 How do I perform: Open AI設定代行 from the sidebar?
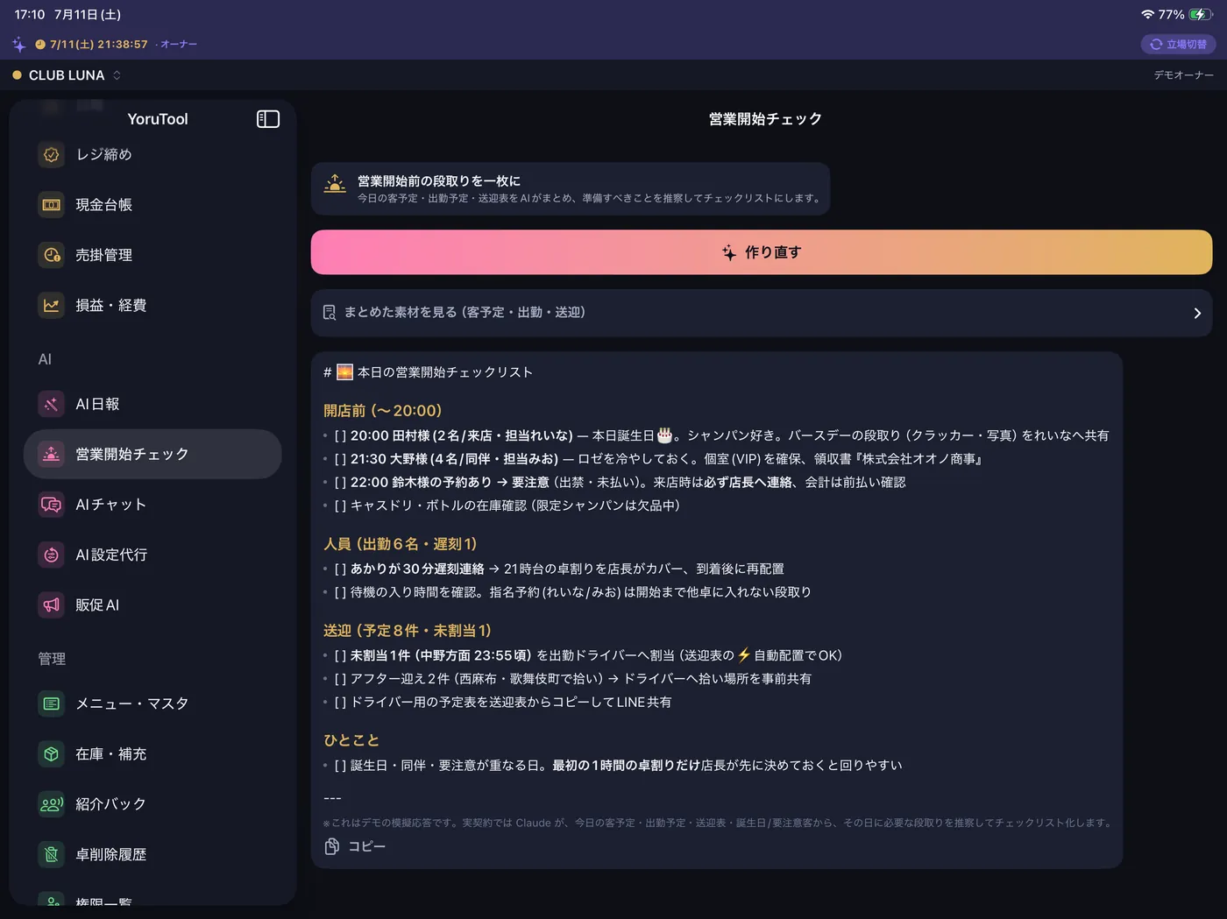[x=152, y=555]
